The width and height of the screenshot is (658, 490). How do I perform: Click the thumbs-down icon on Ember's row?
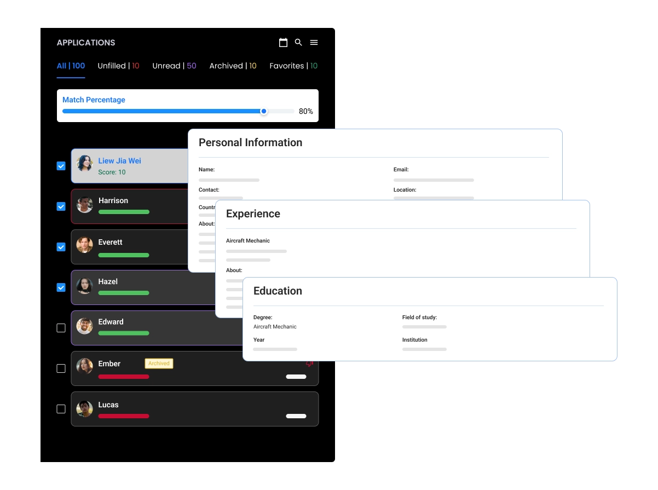[309, 364]
